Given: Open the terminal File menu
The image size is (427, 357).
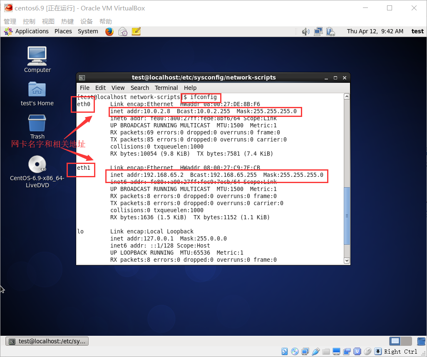Looking at the screenshot, I should (84, 88).
